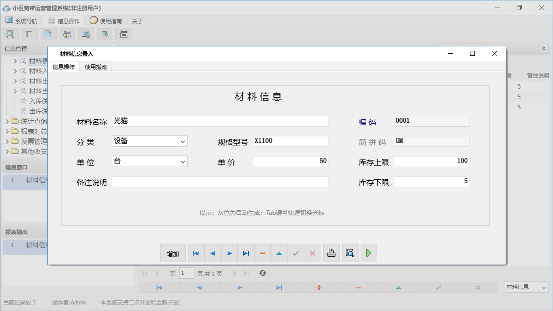This screenshot has width=553, height=311.
Task: Open the print preview icon beside the printer
Action: [x=350, y=253]
